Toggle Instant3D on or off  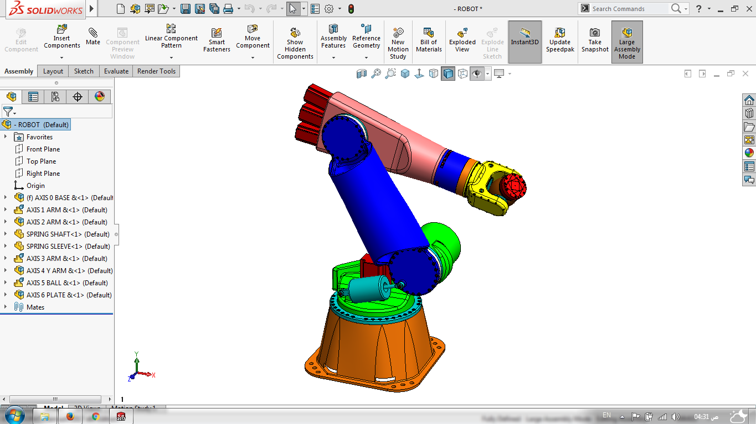(x=524, y=39)
